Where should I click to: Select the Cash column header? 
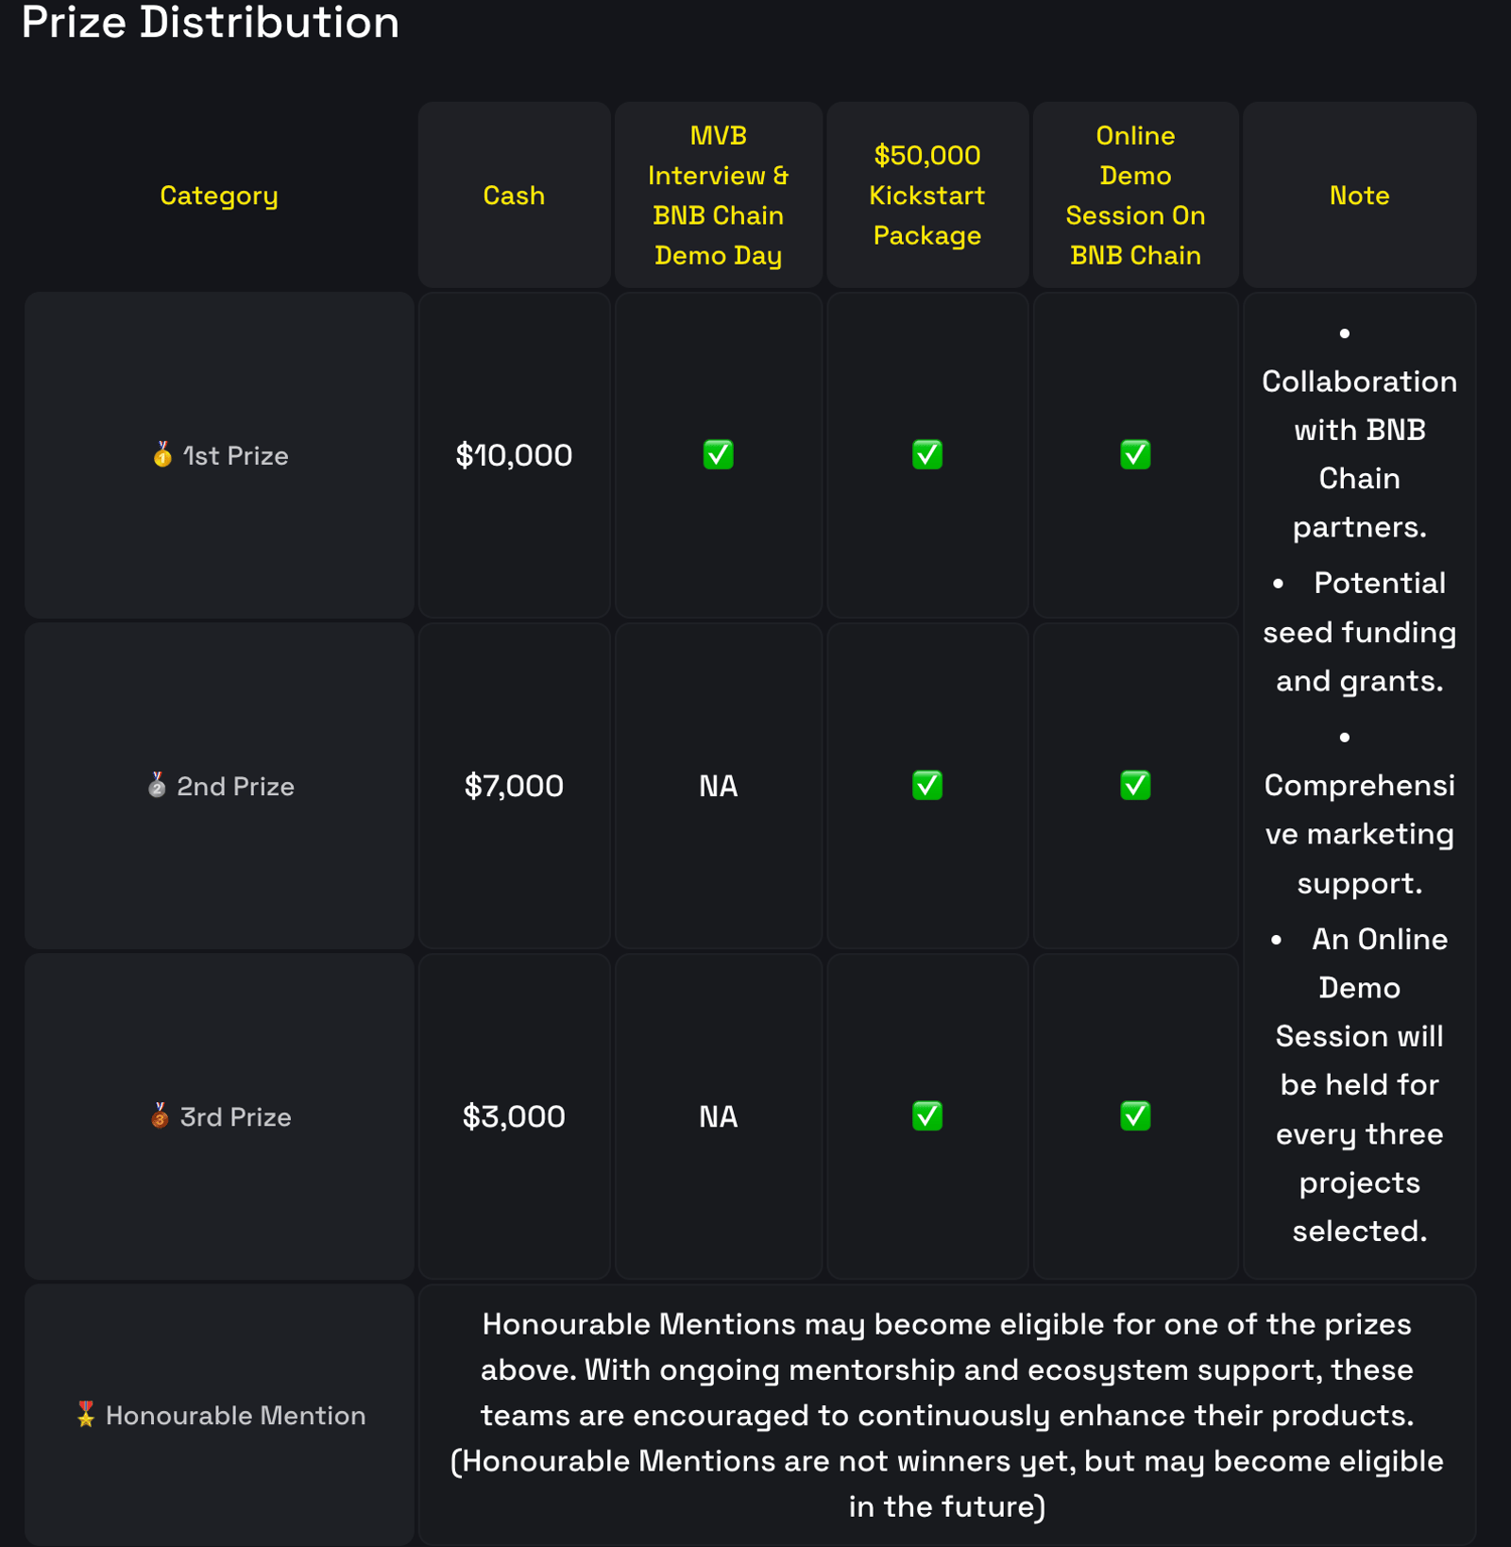(x=514, y=195)
